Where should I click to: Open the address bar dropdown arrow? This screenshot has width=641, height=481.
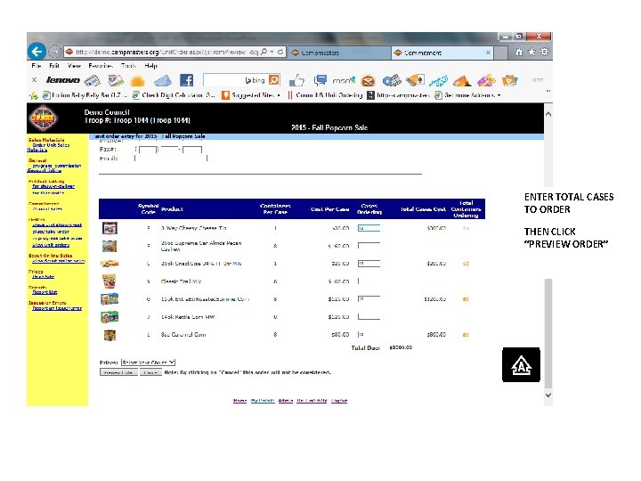click(x=272, y=52)
